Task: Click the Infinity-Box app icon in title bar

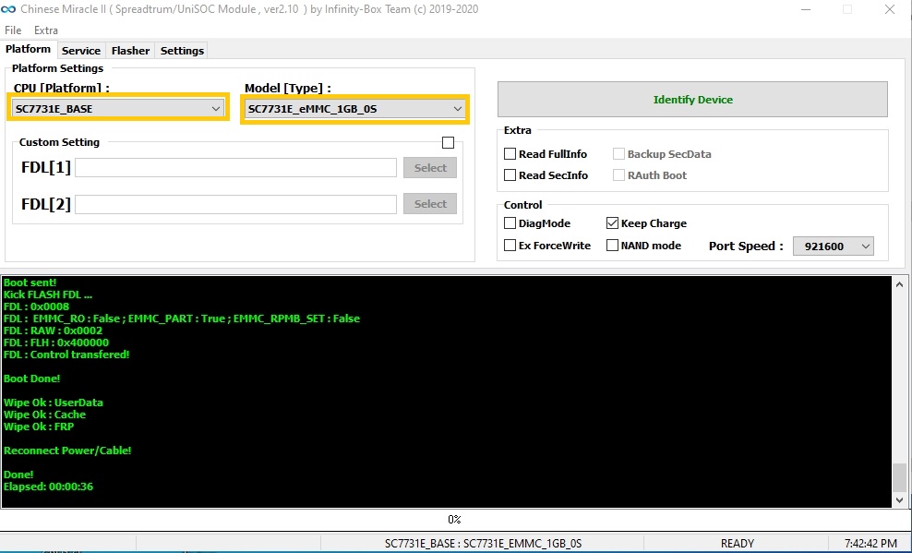Action: tap(8, 9)
